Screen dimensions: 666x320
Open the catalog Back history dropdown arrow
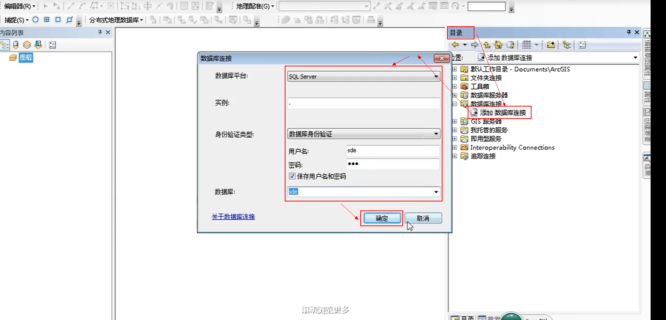point(465,45)
